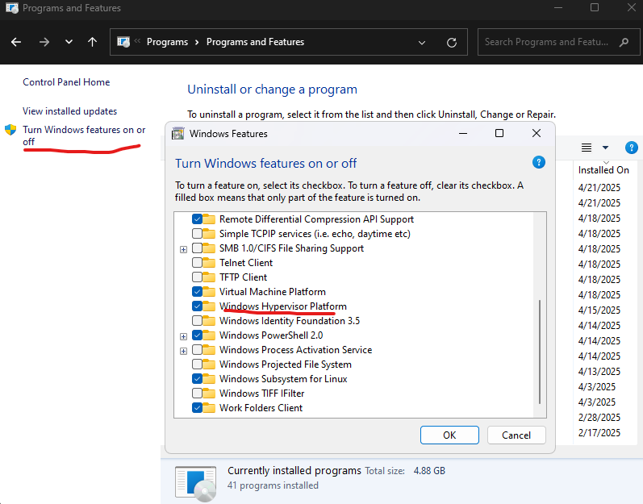The width and height of the screenshot is (643, 504).
Task: Go back with the navigation back arrow
Action: 16,42
